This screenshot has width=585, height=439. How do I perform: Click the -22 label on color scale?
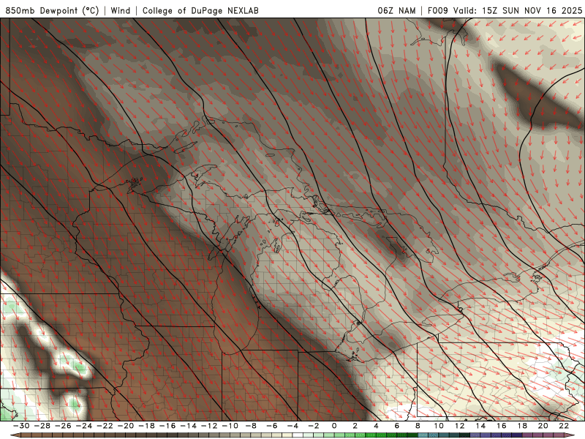coord(105,426)
